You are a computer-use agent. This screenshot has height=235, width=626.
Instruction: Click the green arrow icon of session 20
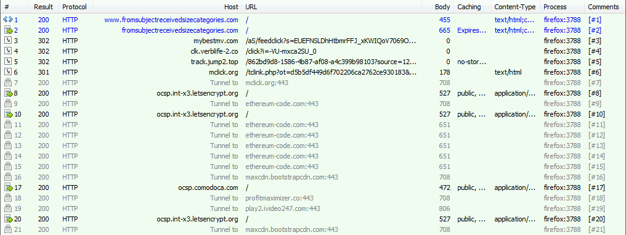pyautogui.click(x=9, y=218)
